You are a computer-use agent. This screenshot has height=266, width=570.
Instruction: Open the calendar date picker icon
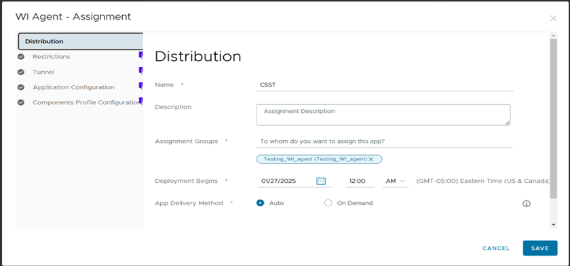coord(320,181)
